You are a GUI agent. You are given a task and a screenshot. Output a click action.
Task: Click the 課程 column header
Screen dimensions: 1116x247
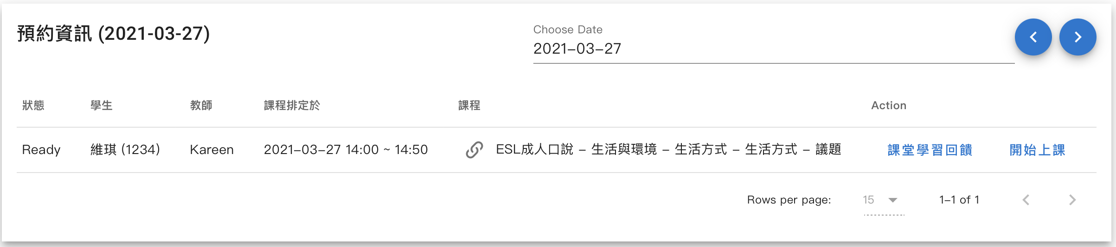469,105
